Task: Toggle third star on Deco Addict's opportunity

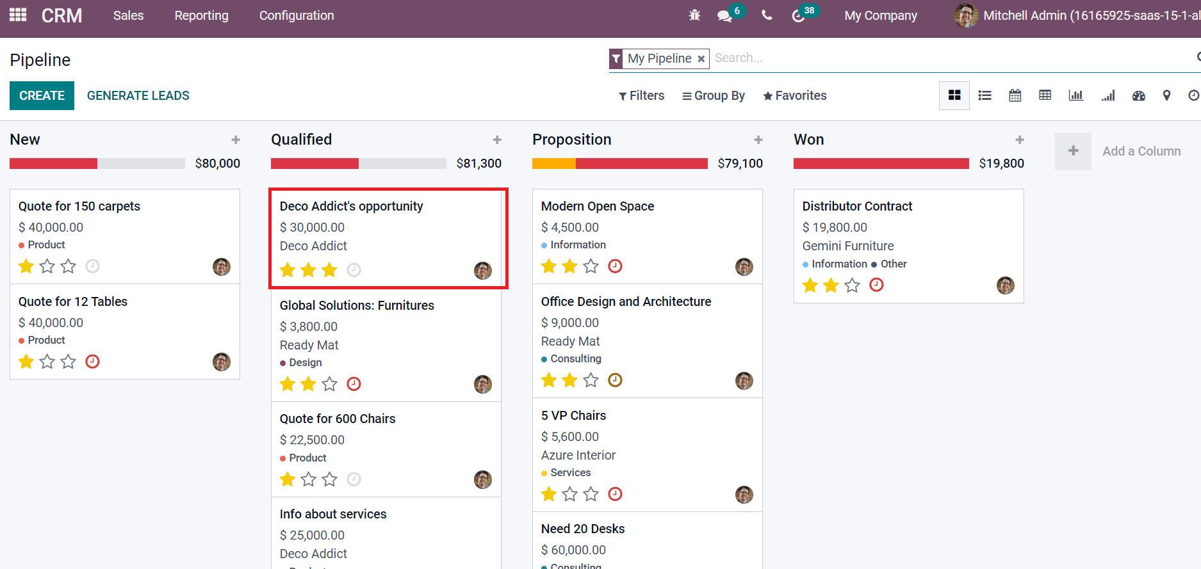Action: [x=330, y=269]
